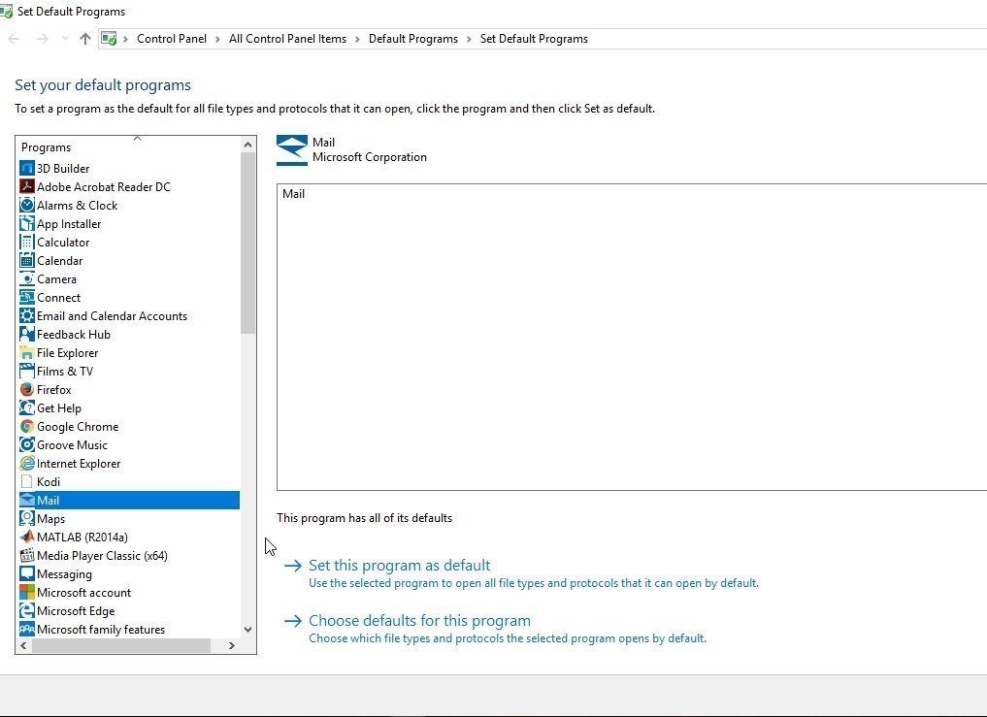Open Control Panel breadcrumb
This screenshot has width=987, height=717.
[x=171, y=39]
